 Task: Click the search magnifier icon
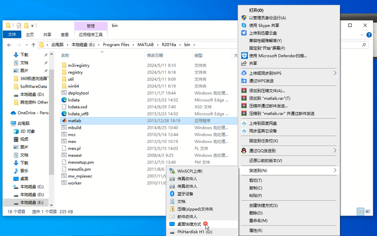[364, 45]
